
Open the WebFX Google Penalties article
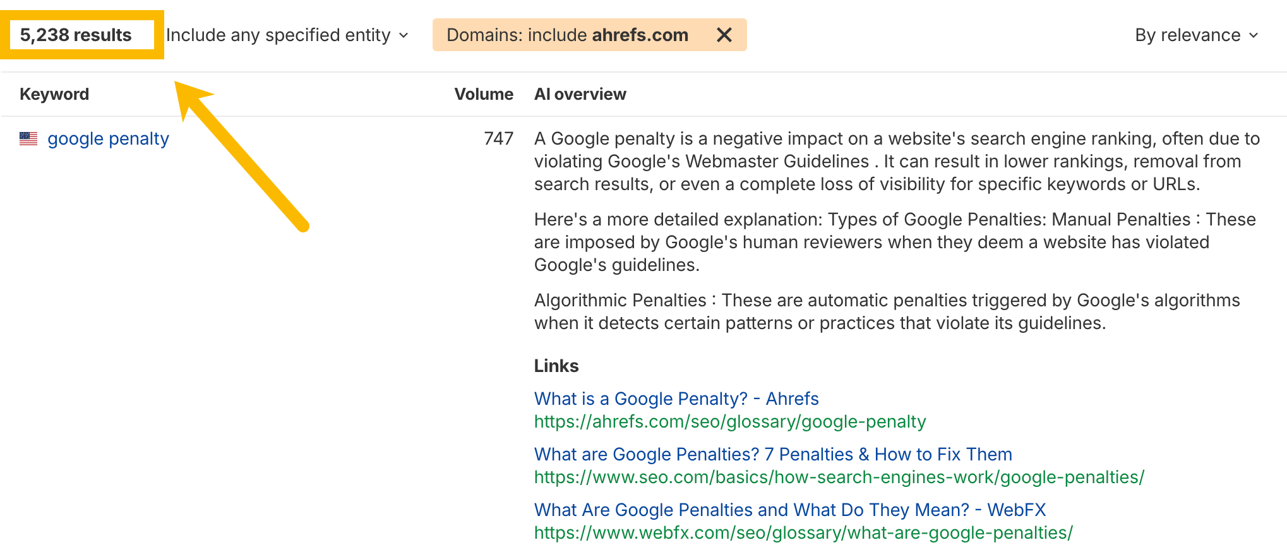[x=789, y=510]
